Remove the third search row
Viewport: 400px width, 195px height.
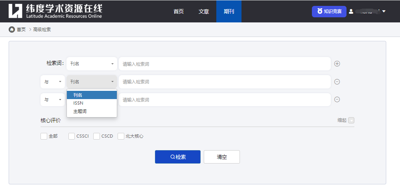click(x=337, y=99)
